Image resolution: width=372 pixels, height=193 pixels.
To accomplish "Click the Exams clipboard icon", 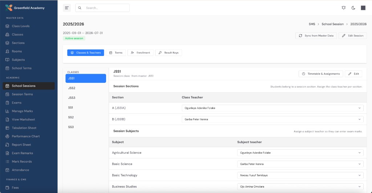I will coord(7,103).
